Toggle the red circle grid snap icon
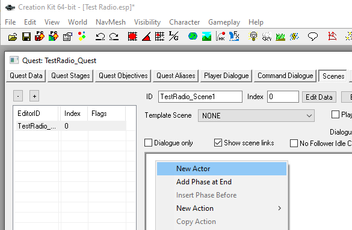The width and height of the screenshot is (352, 230). pyautogui.click(x=132, y=36)
